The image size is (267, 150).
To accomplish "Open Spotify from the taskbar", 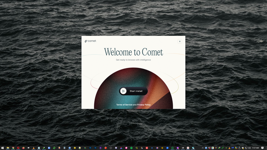I will point(131,148).
